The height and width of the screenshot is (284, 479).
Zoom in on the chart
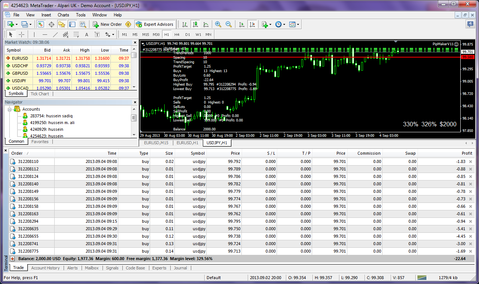click(x=218, y=24)
